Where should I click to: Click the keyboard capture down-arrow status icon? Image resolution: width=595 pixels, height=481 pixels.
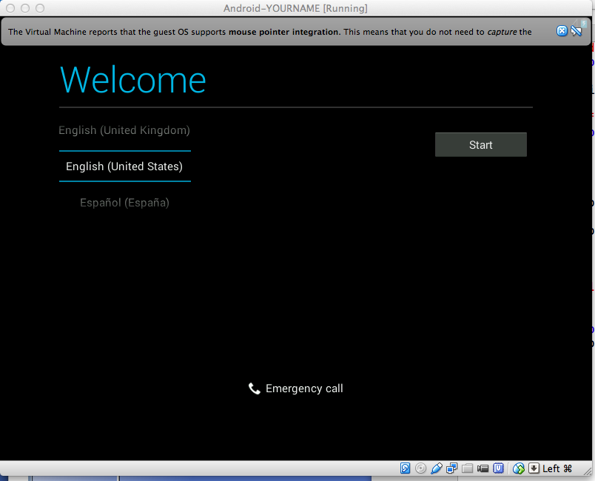tap(534, 468)
